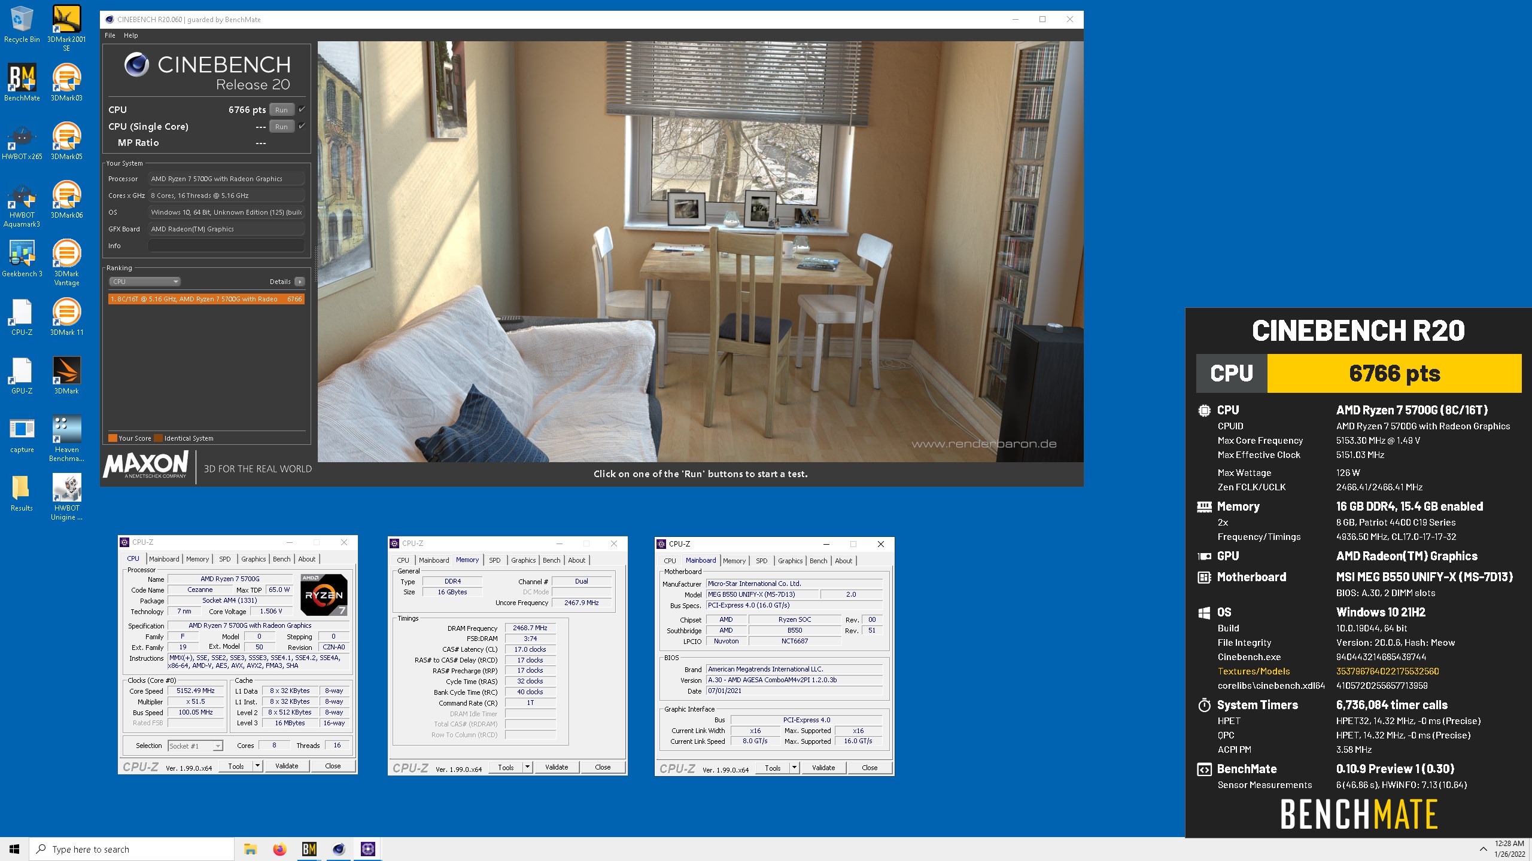Click Tools button in third CPU-Z window

coord(773,768)
